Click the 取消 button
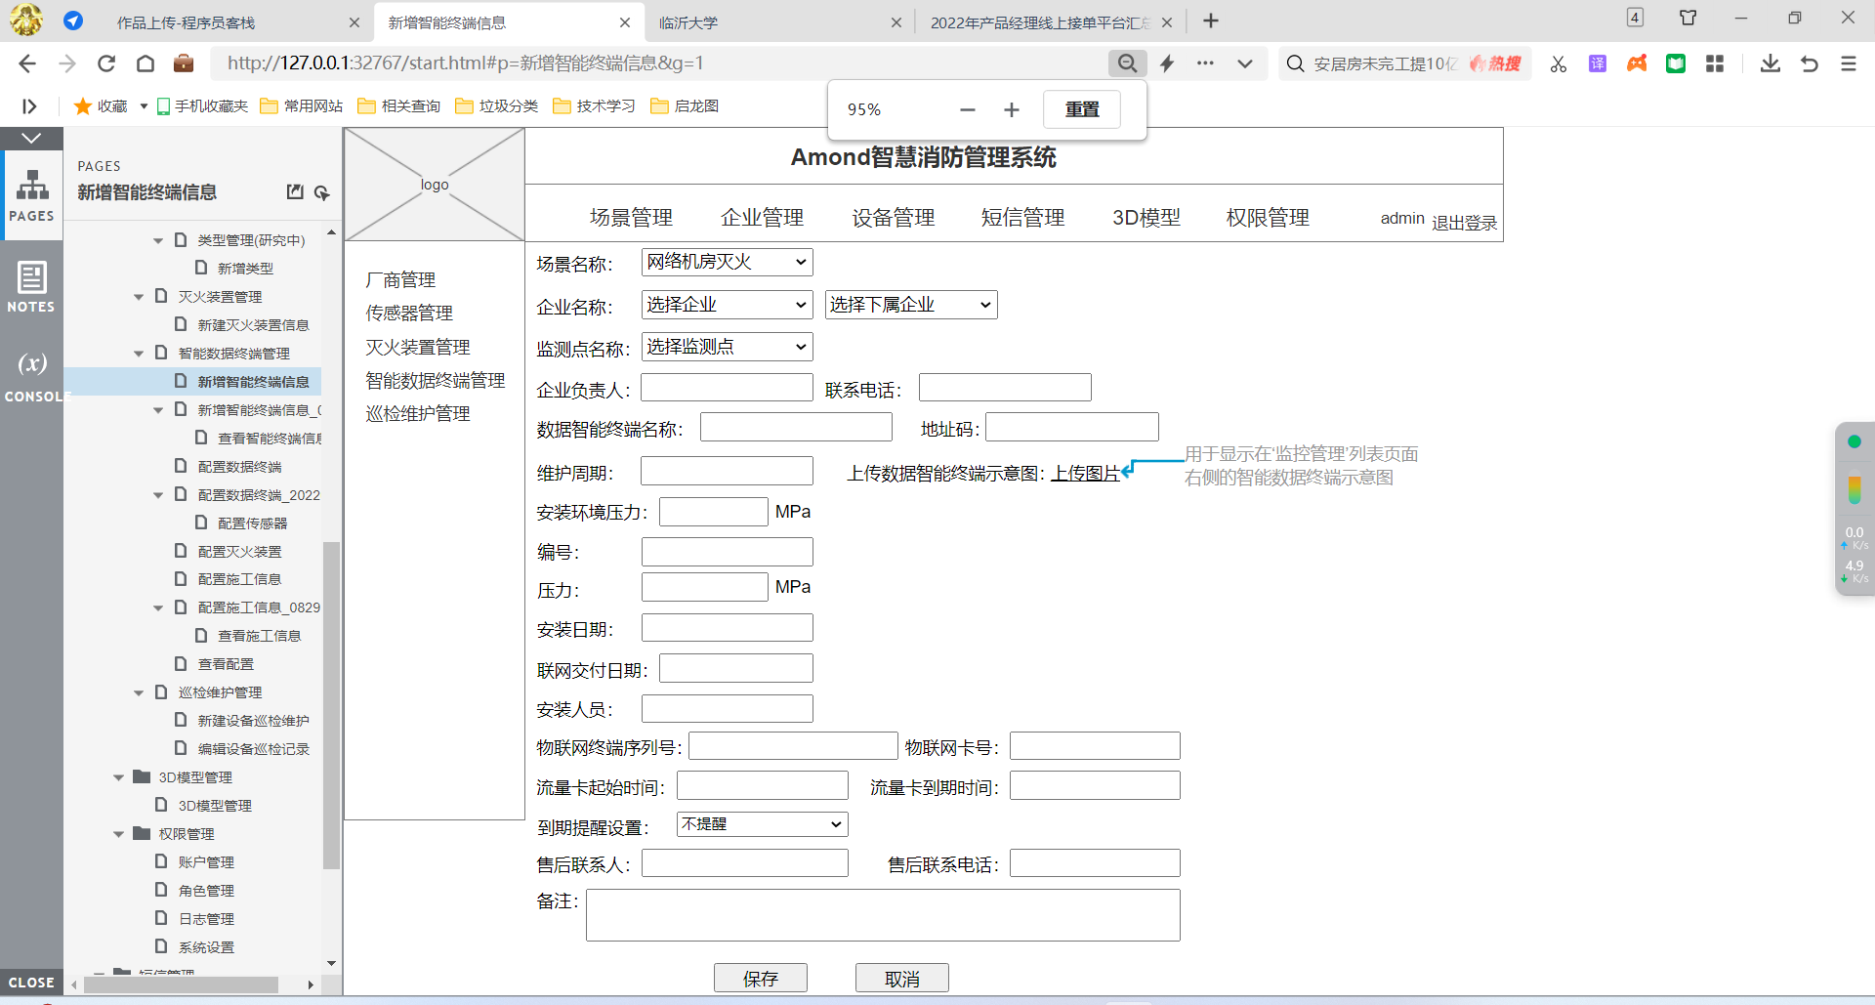Screen dimensions: 1875x1005 click(902, 978)
